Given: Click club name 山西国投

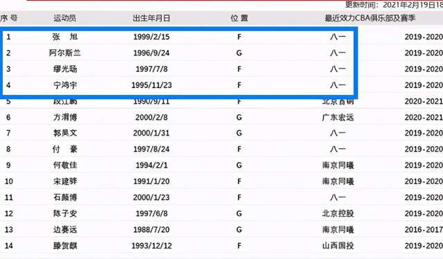Looking at the screenshot, I should tap(338, 246).
